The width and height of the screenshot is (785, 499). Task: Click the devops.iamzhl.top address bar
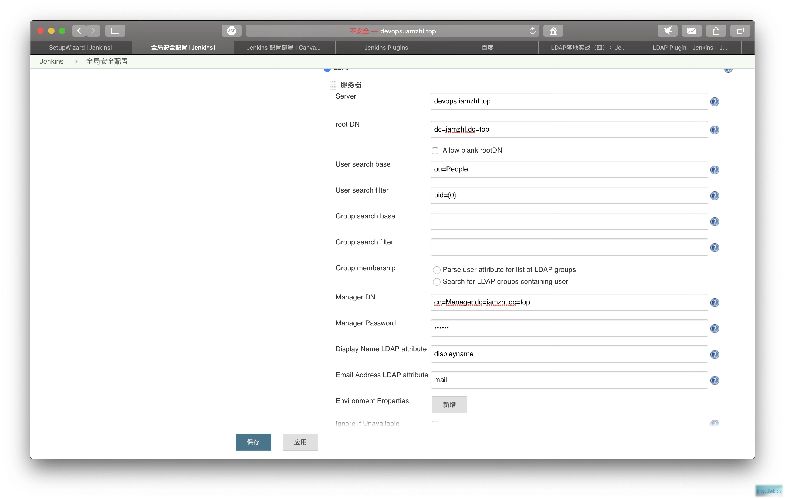[x=392, y=31]
